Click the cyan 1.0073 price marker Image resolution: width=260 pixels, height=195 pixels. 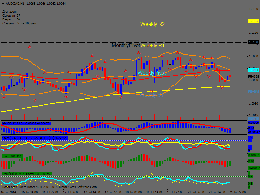click(x=253, y=70)
